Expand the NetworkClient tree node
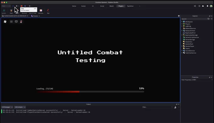Viewport: 214px width, 123px height. click(x=182, y=31)
